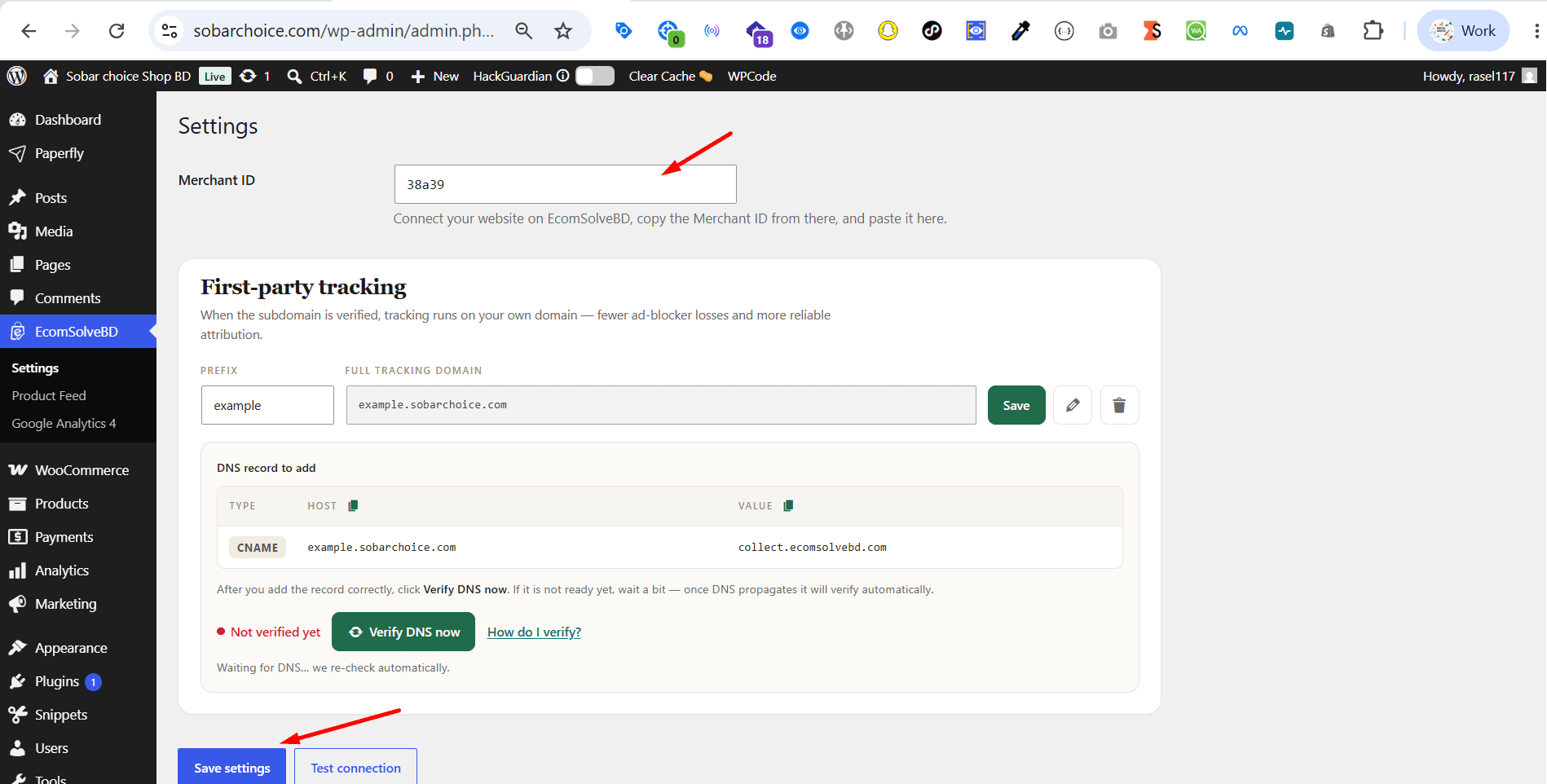Open the Snapchat ghost extension icon
Viewport: 1547px width, 784px height.
[888, 31]
